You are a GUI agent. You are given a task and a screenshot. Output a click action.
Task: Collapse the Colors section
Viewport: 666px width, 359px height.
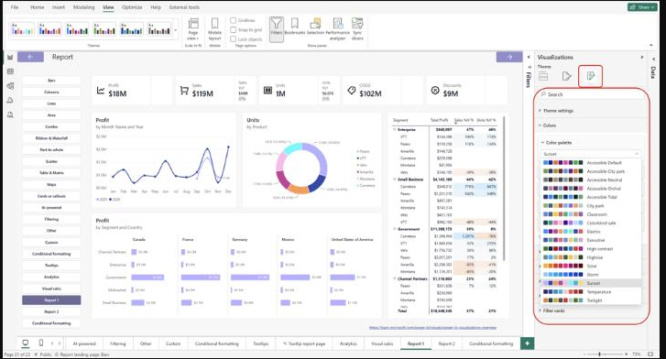pyautogui.click(x=547, y=125)
